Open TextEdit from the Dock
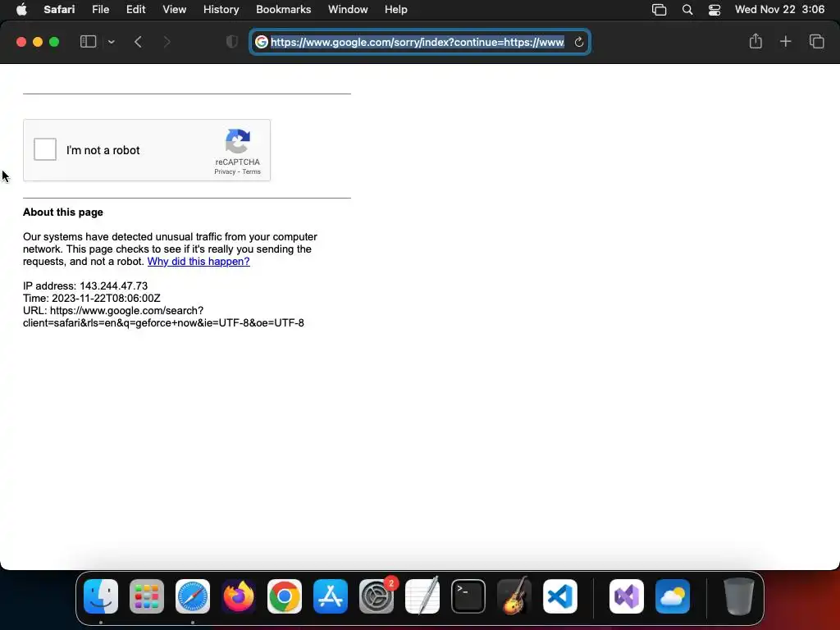This screenshot has height=630, width=840. pos(422,596)
